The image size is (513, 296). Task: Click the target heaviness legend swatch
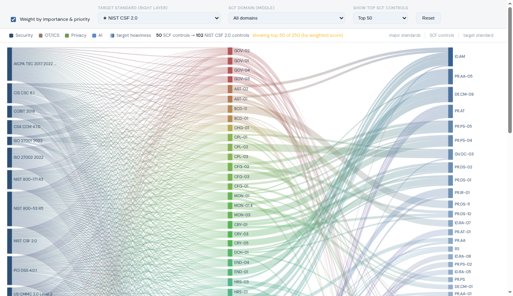pyautogui.click(x=112, y=36)
